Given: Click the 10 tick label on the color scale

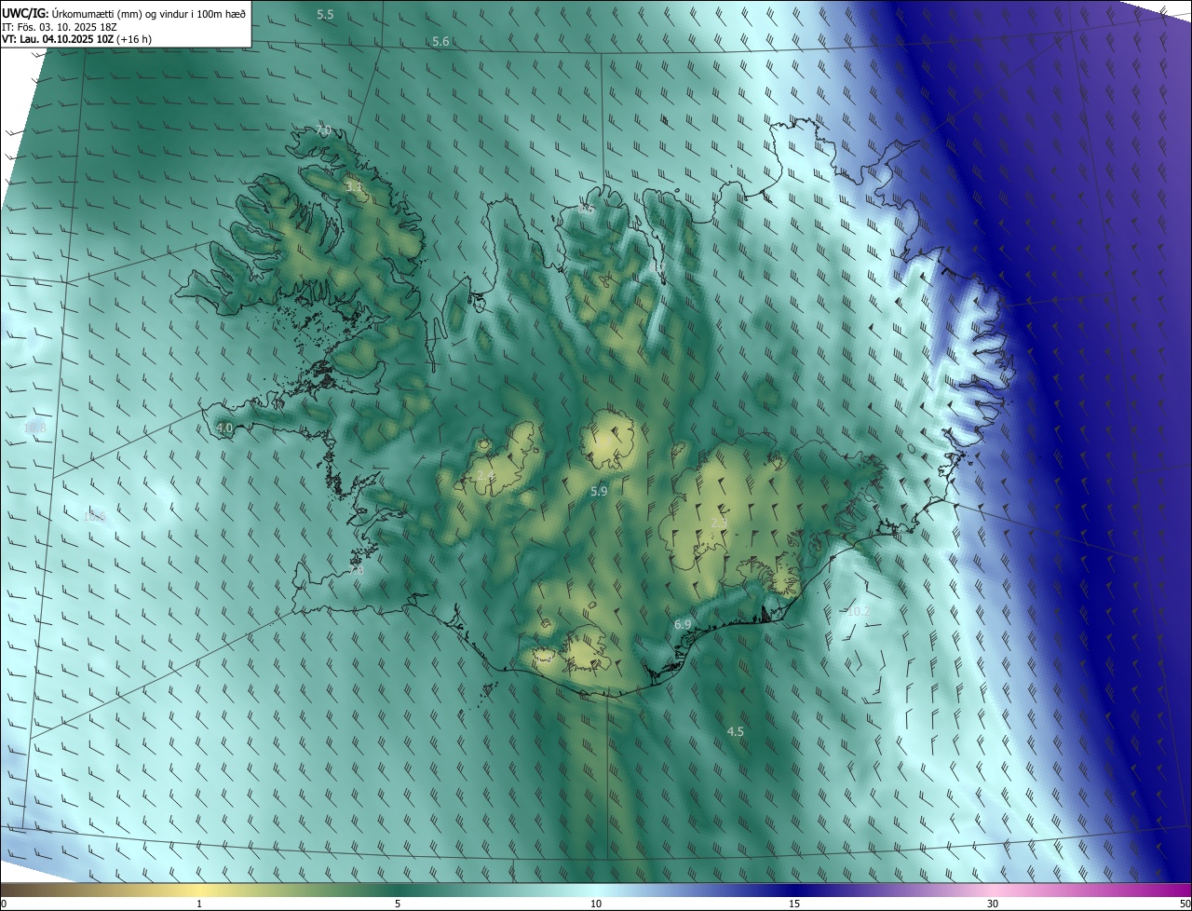Looking at the screenshot, I should click(x=596, y=904).
